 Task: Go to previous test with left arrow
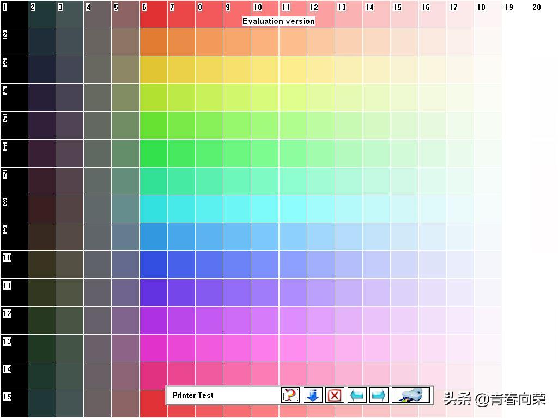(357, 395)
